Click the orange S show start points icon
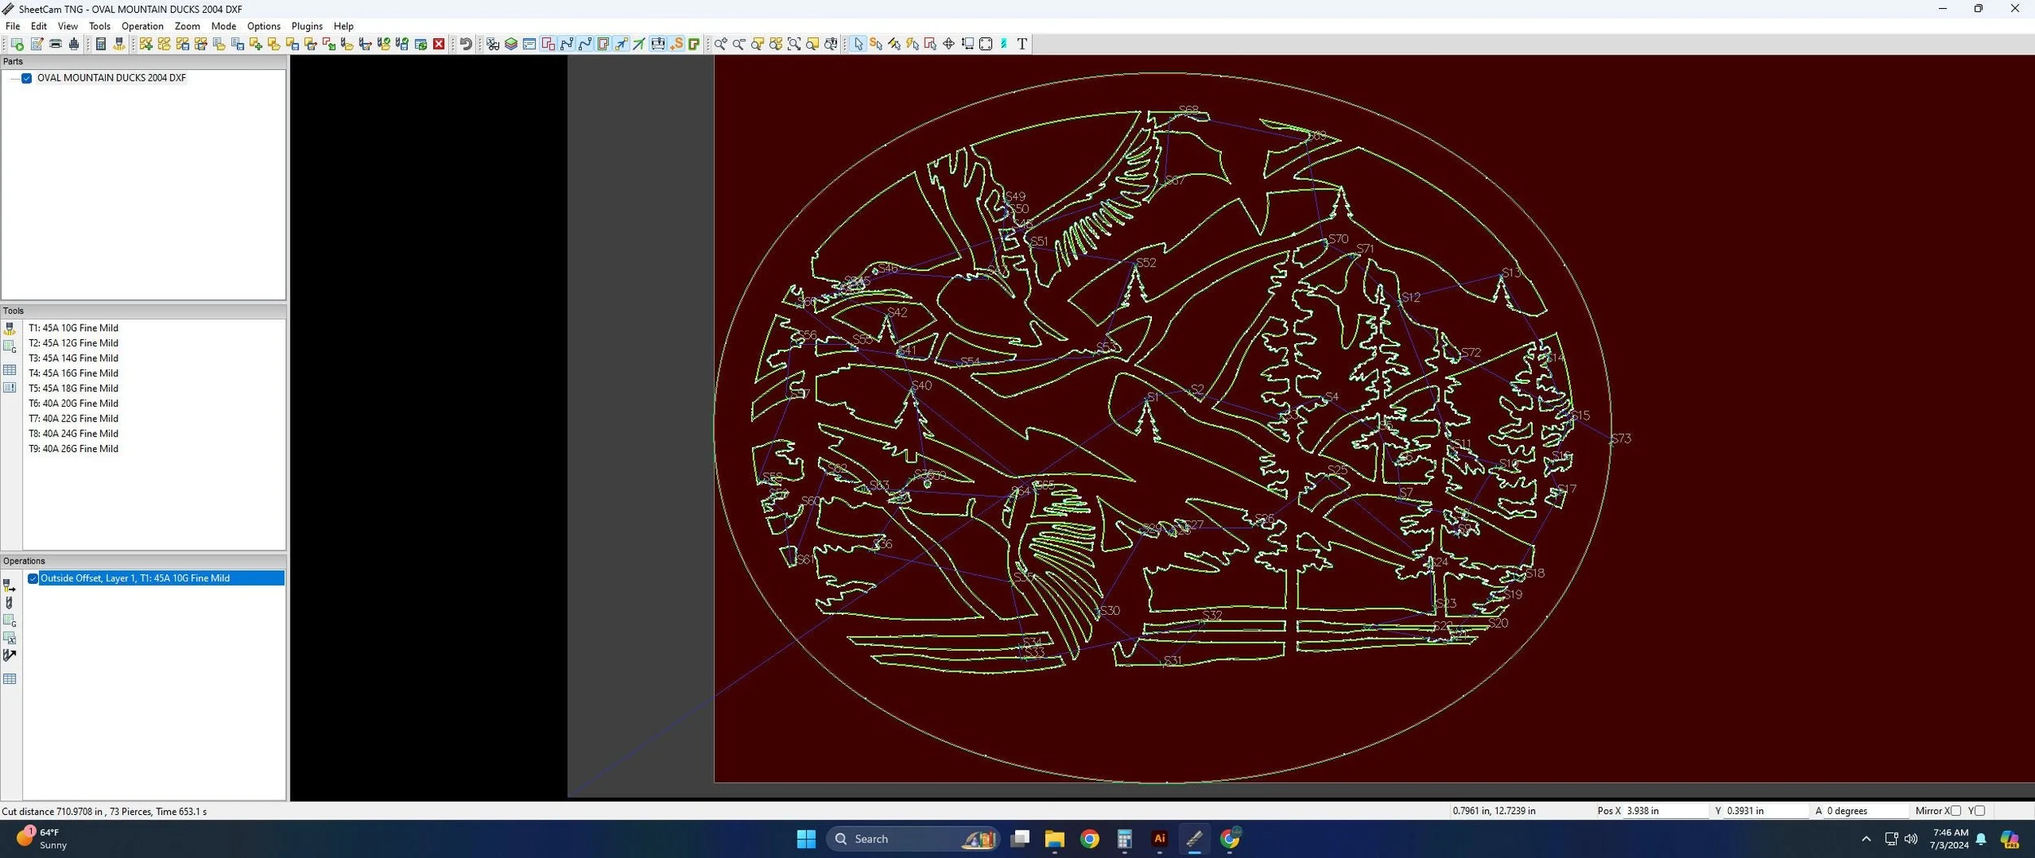Viewport: 2035px width, 858px height. point(676,44)
